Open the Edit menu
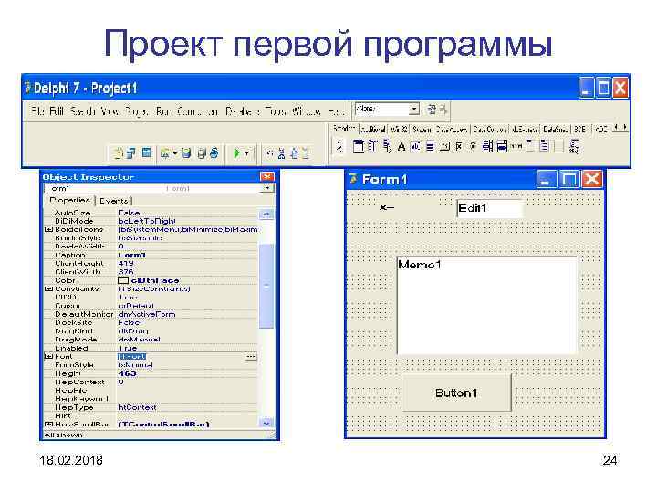 (57, 111)
